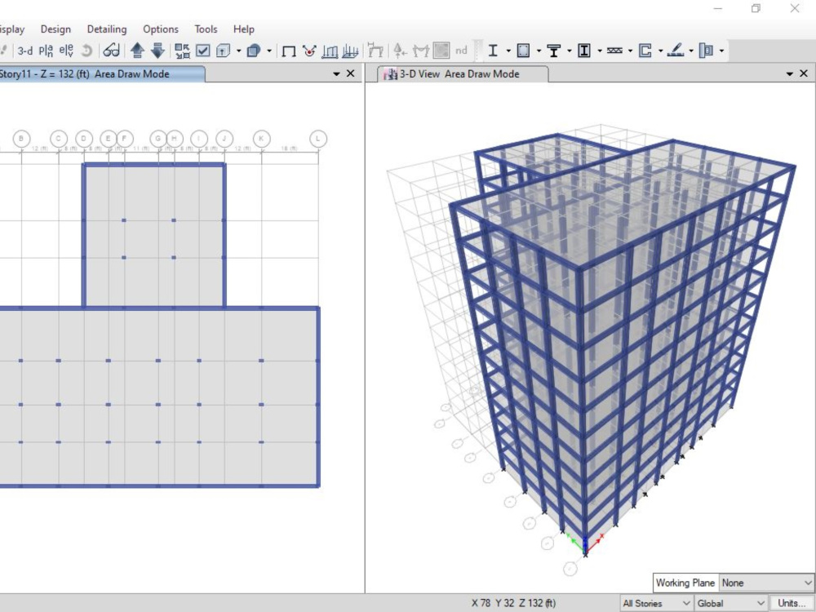Open dropdown next to cube arrow icon
Image resolution: width=816 pixels, height=612 pixels.
[239, 51]
